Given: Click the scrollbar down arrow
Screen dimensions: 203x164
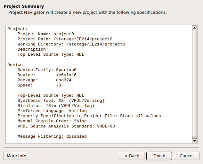Looking at the screenshot, I should pos(194,141).
